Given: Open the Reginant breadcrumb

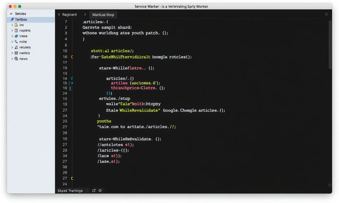Looking at the screenshot, I should pyautogui.click(x=69, y=15).
